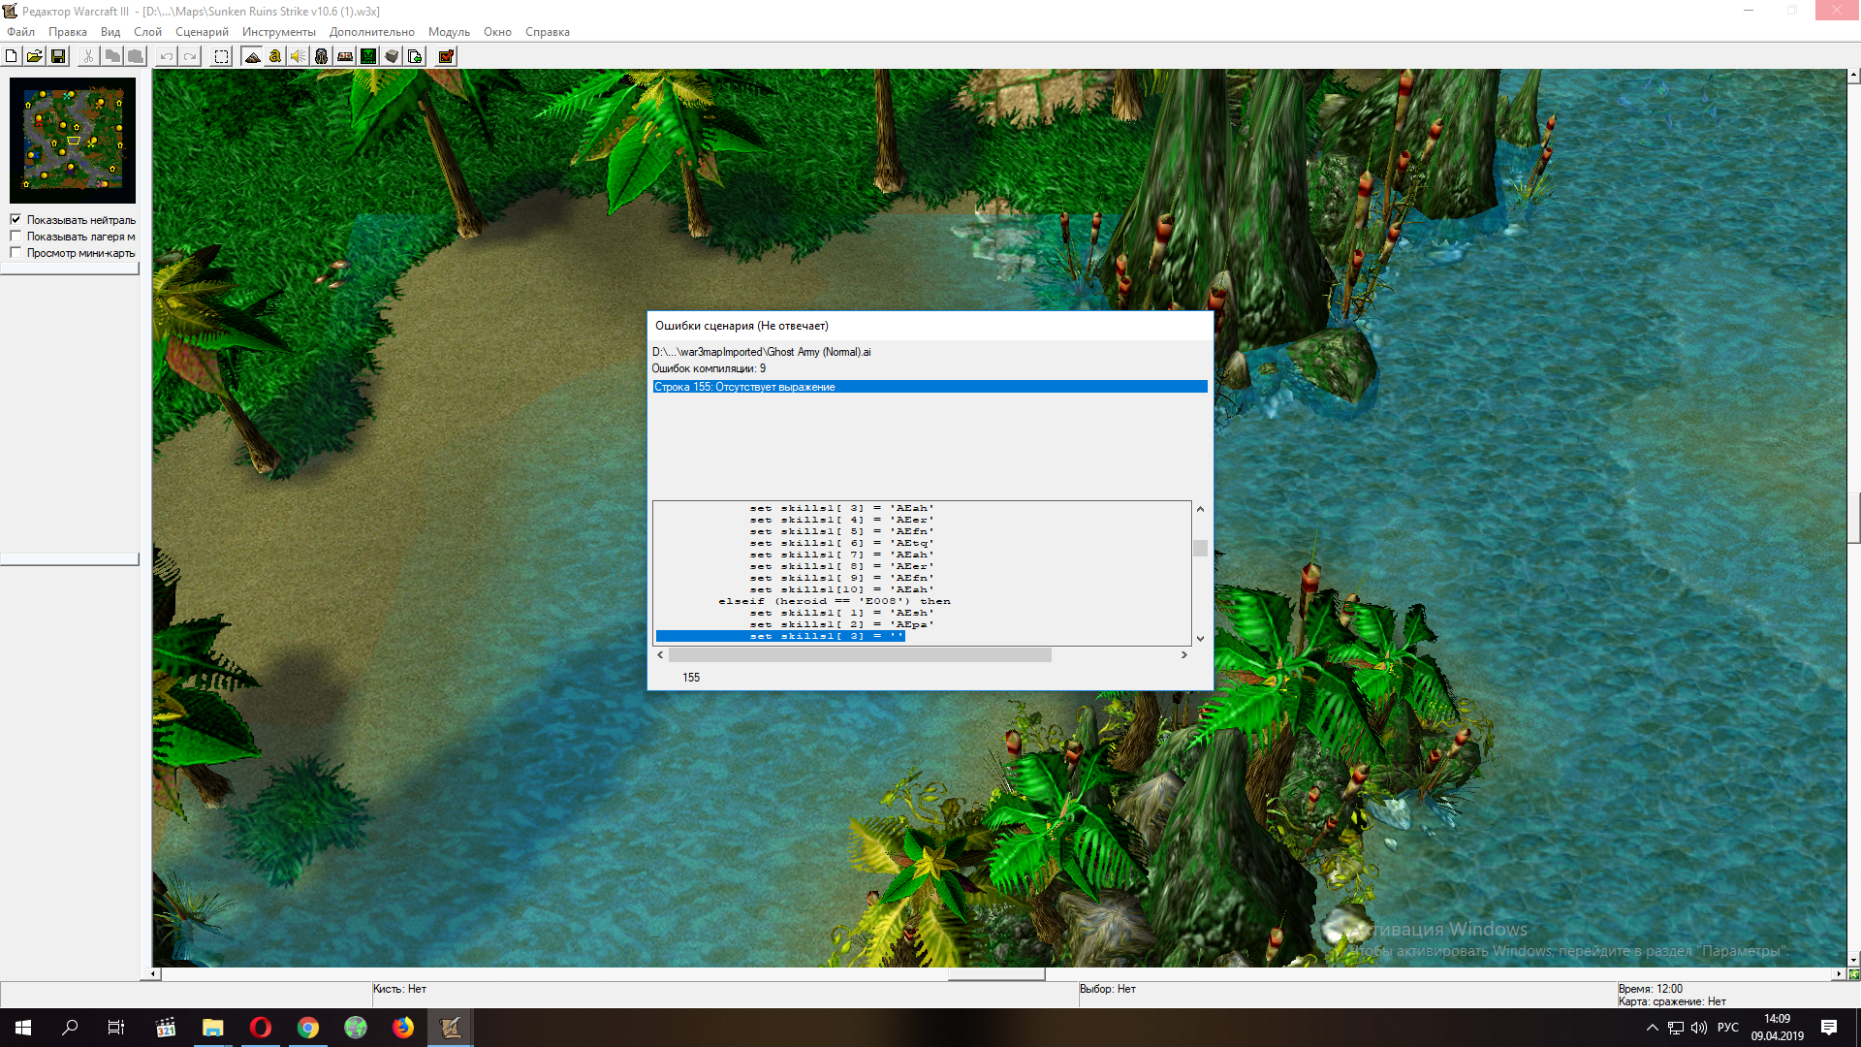Image resolution: width=1861 pixels, height=1047 pixels.
Task: Click the Test Map icon with red checkmark
Action: coord(446,56)
